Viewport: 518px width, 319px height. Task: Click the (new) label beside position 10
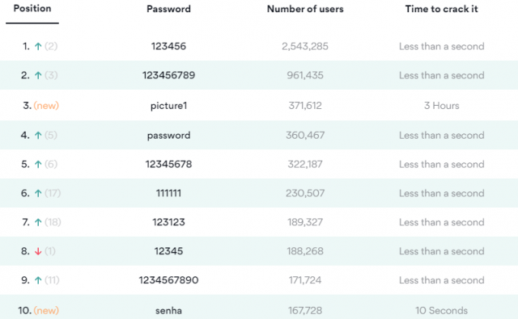(46, 310)
